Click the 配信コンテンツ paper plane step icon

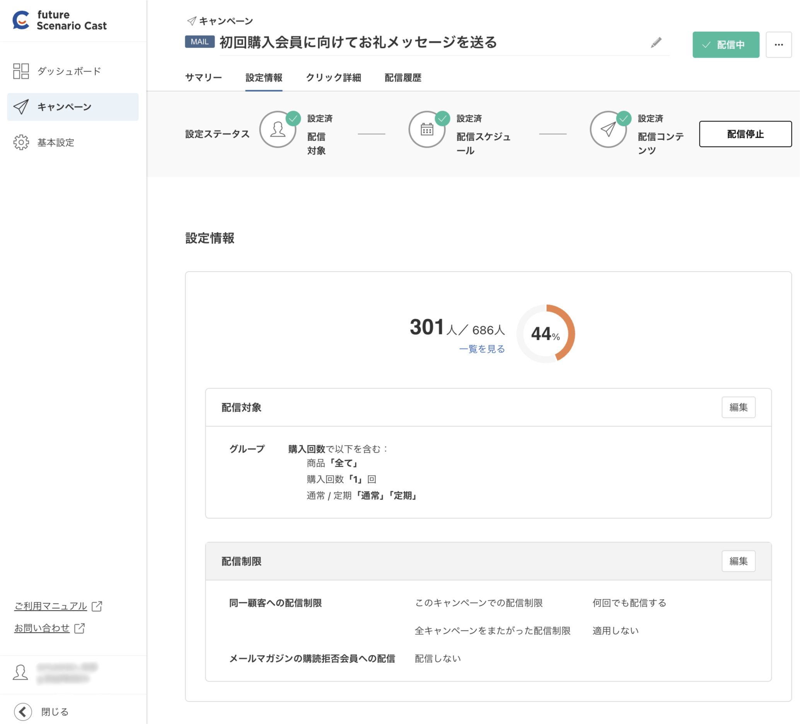608,130
